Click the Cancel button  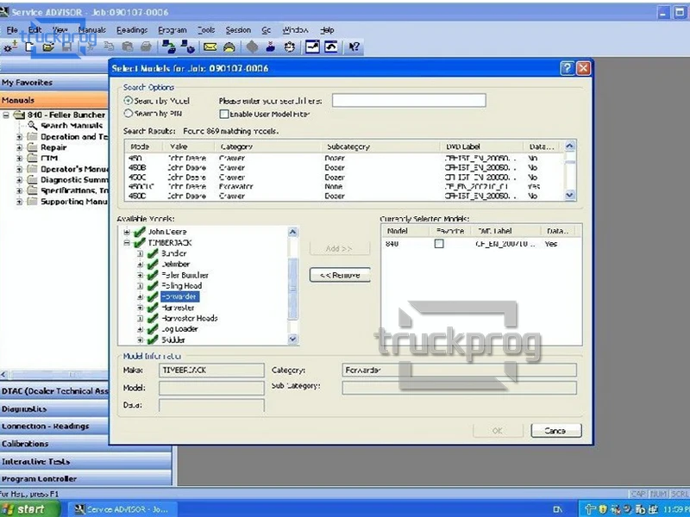click(556, 431)
